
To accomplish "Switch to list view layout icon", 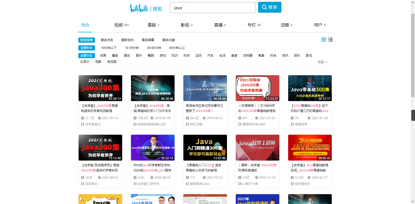I will pyautogui.click(x=330, y=40).
